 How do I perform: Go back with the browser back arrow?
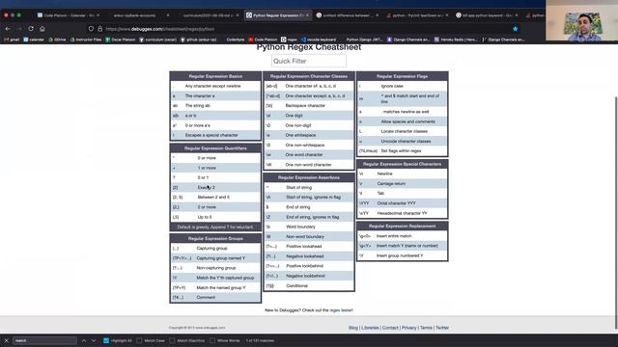[x=8, y=29]
